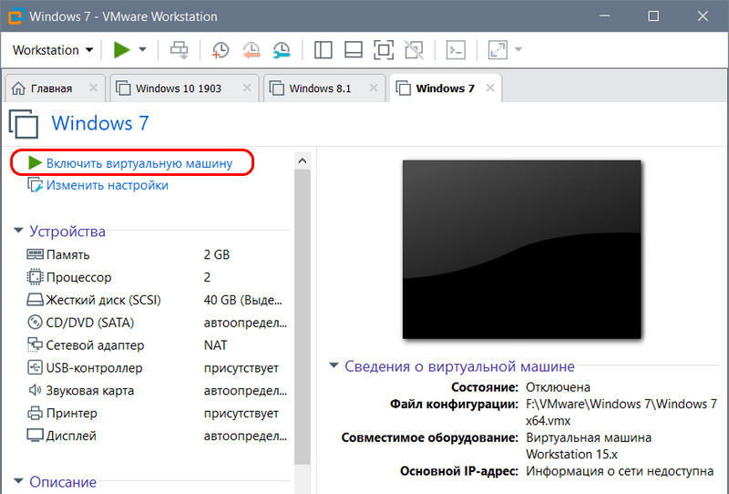
Task: Click Информация о сети недоступна text
Action: tap(620, 470)
